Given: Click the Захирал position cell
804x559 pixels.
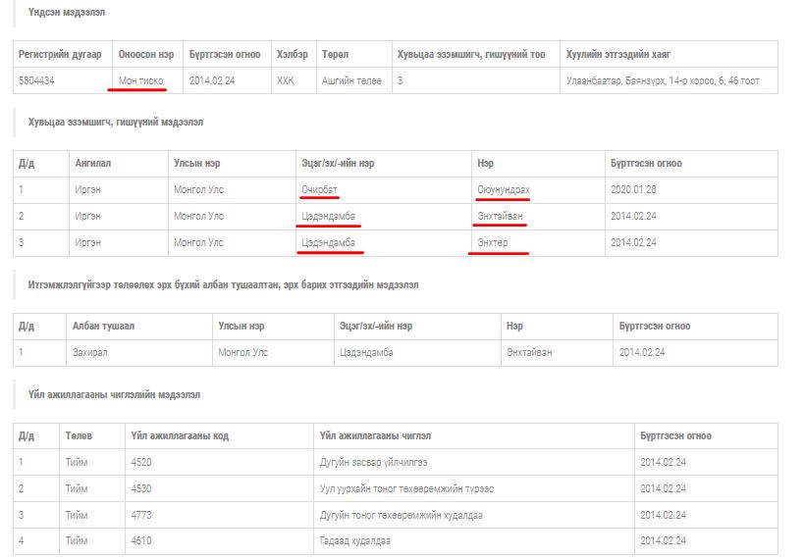Looking at the screenshot, I should coord(92,352).
